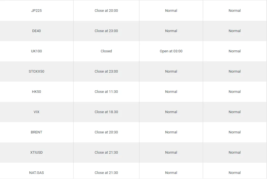Select the XTIUSD symbol cell
The image size is (267, 179).
36,153
